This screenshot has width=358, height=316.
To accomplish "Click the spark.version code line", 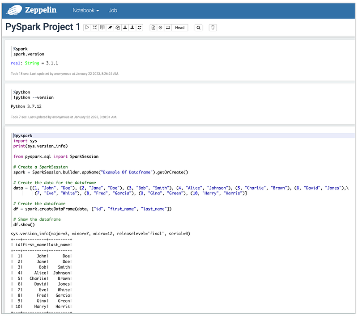I will click(29, 54).
